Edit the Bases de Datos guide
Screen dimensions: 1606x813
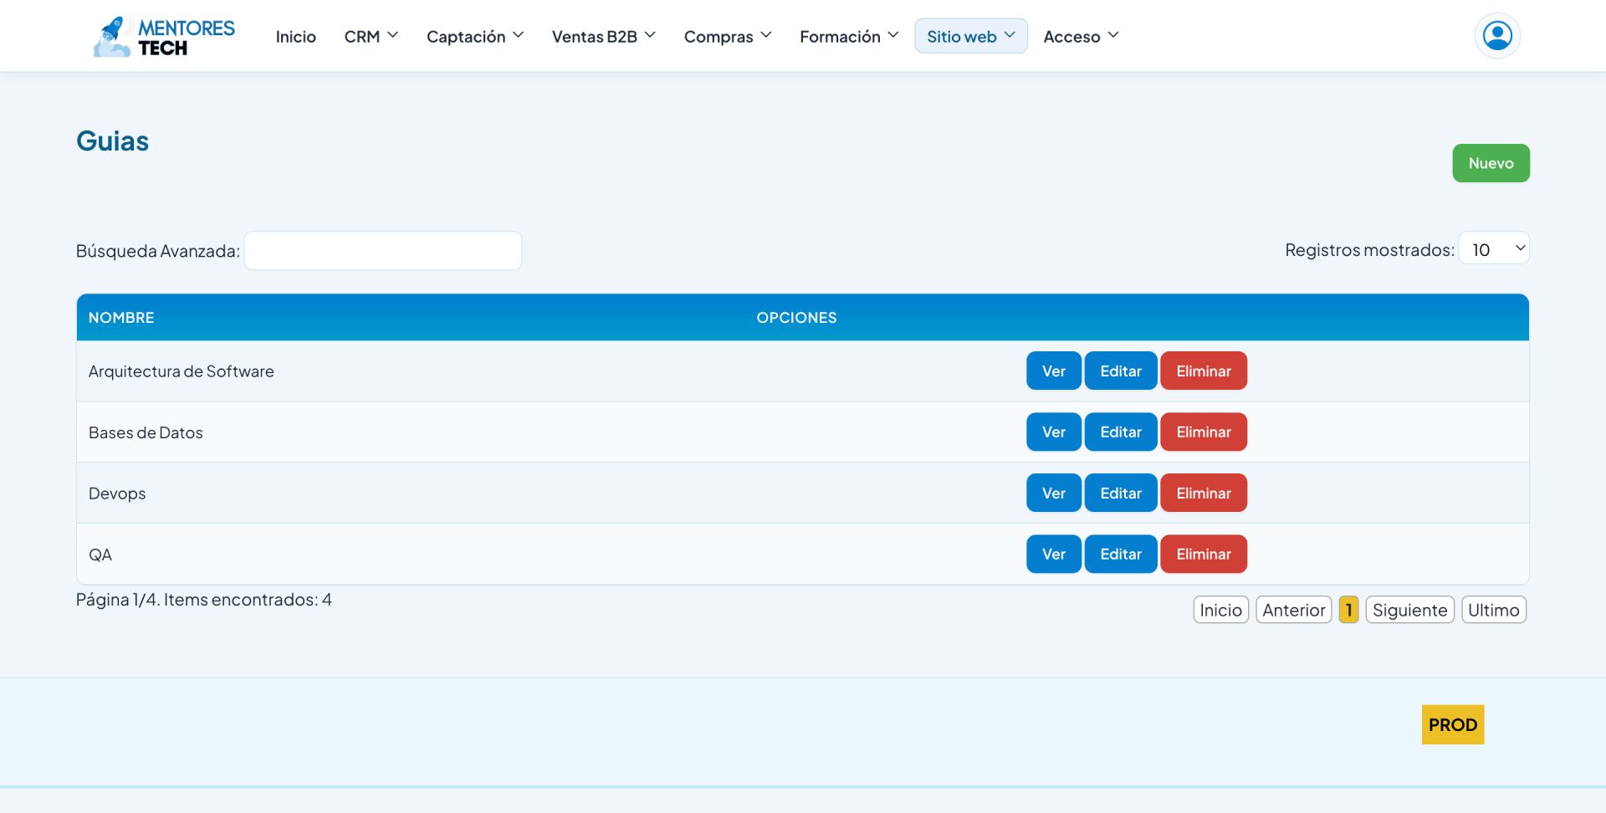1121,432
